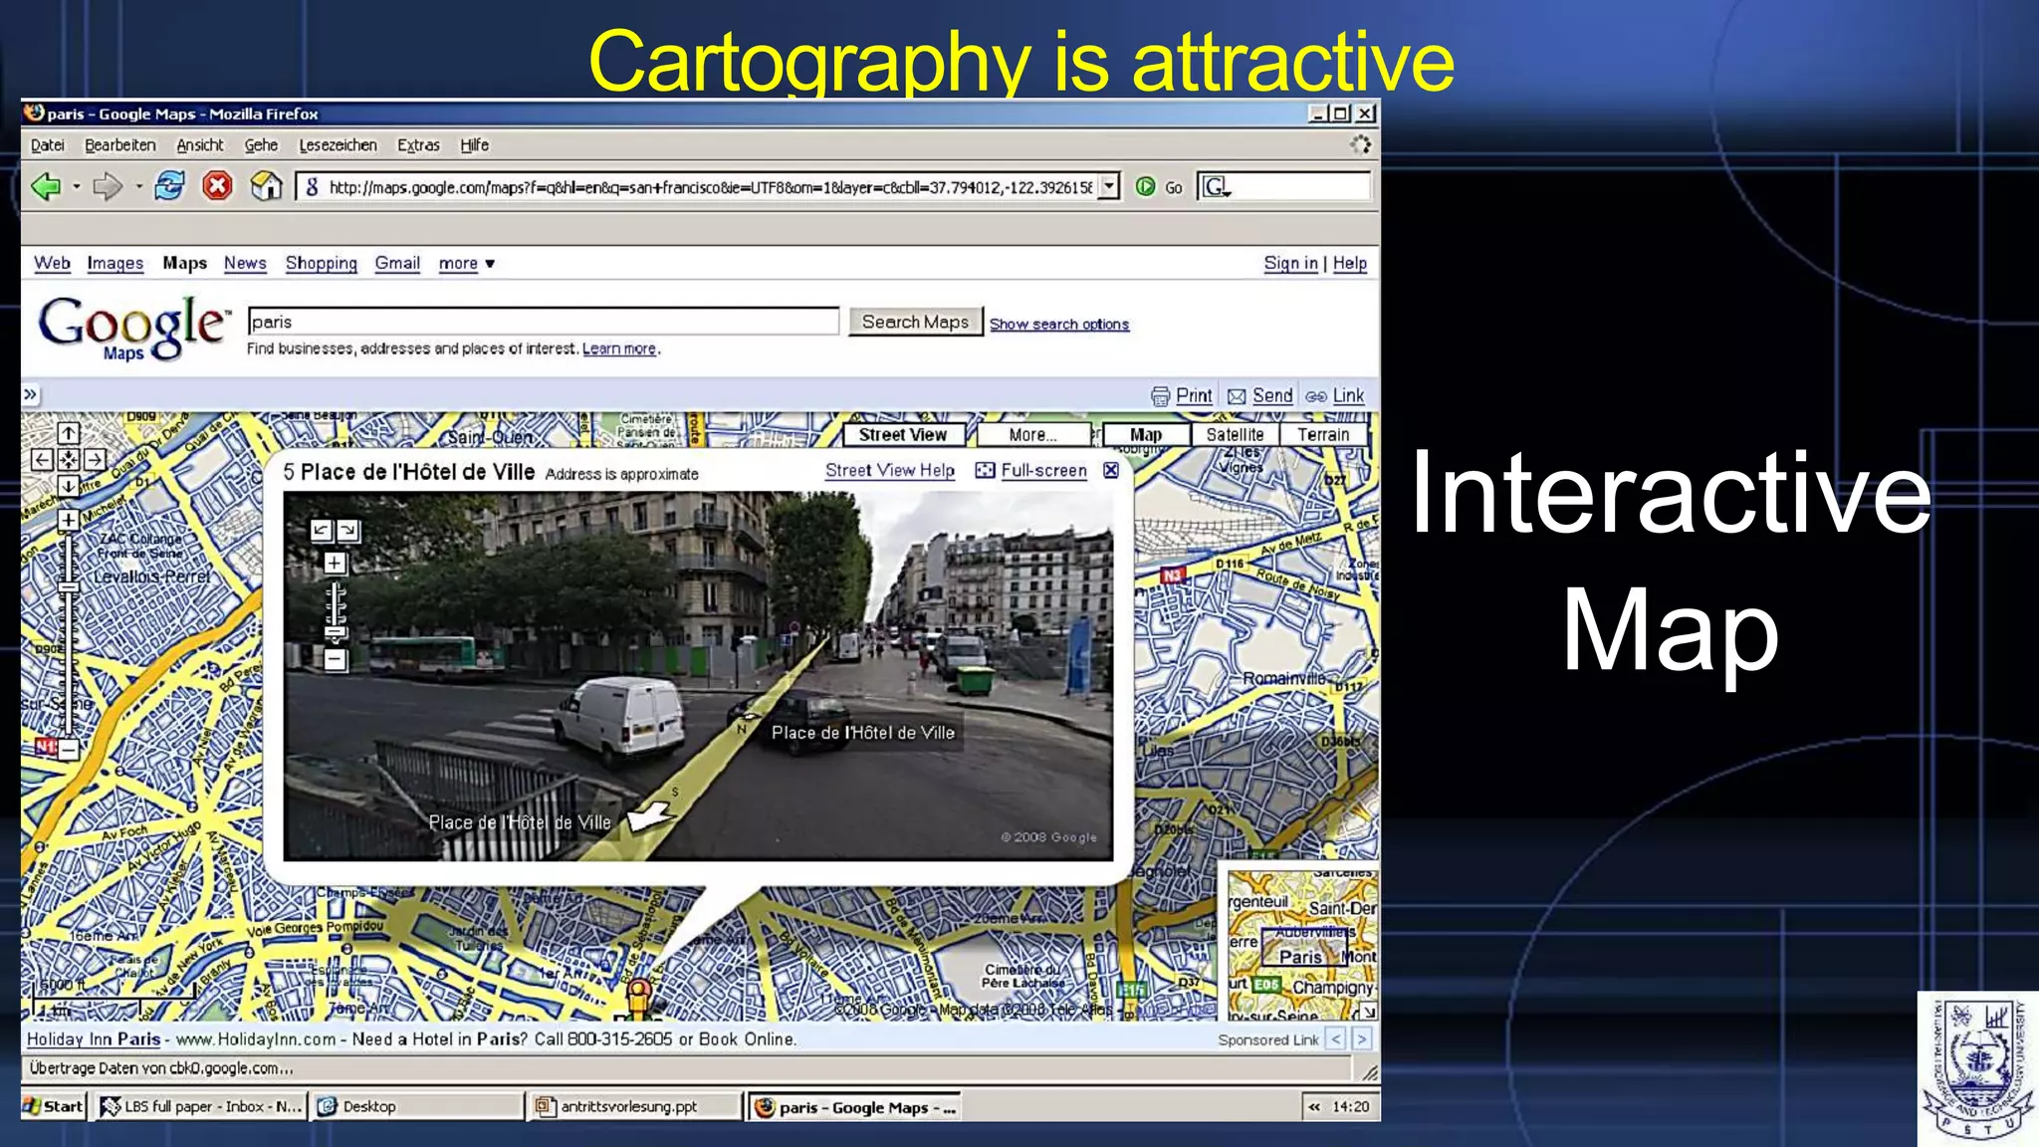
Task: Collapse the overview map corner arrow
Action: pyautogui.click(x=1369, y=1012)
